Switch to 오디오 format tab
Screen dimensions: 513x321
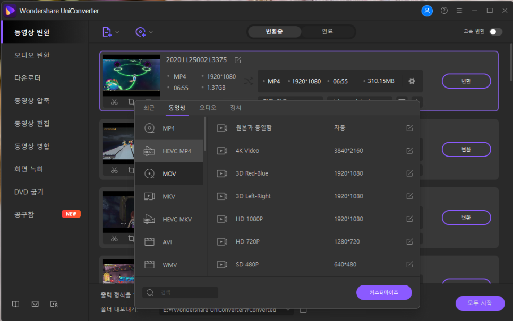208,108
